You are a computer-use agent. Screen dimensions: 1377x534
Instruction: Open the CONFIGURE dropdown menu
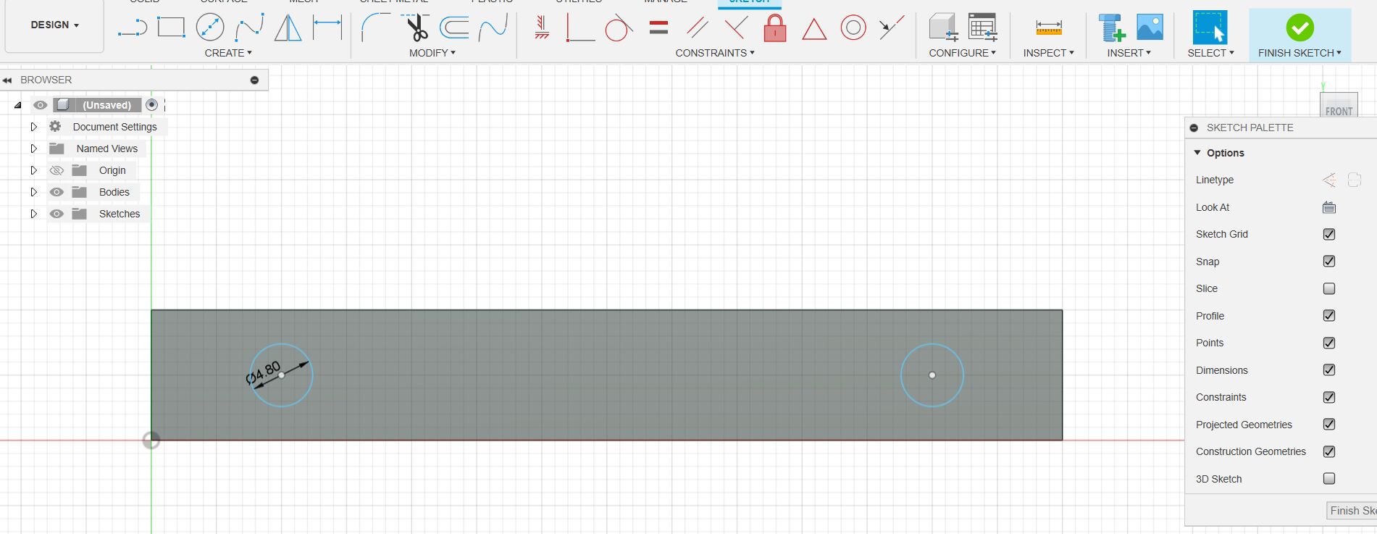coord(963,53)
